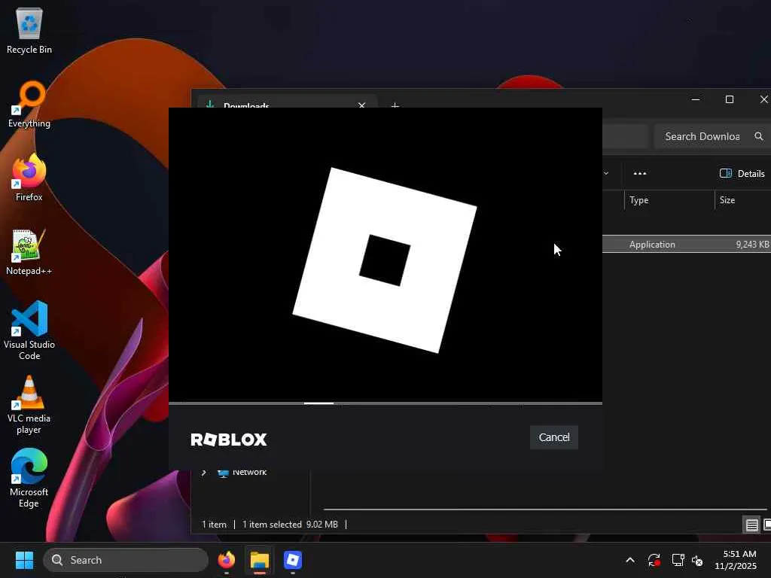Expand the Network tree item in Explorer
771x578 pixels.
(203, 473)
